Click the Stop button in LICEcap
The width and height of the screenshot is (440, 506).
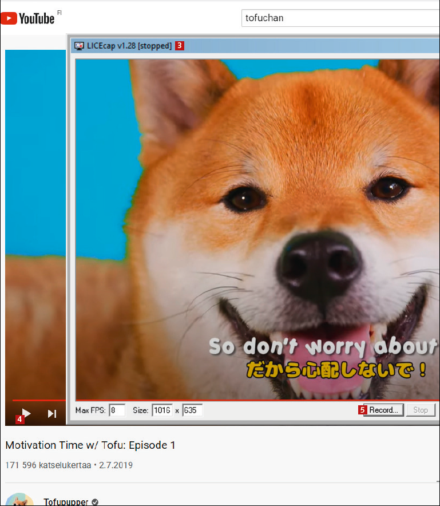(x=421, y=410)
